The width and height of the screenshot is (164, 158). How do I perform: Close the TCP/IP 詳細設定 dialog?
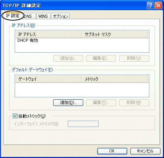pos(158,6)
